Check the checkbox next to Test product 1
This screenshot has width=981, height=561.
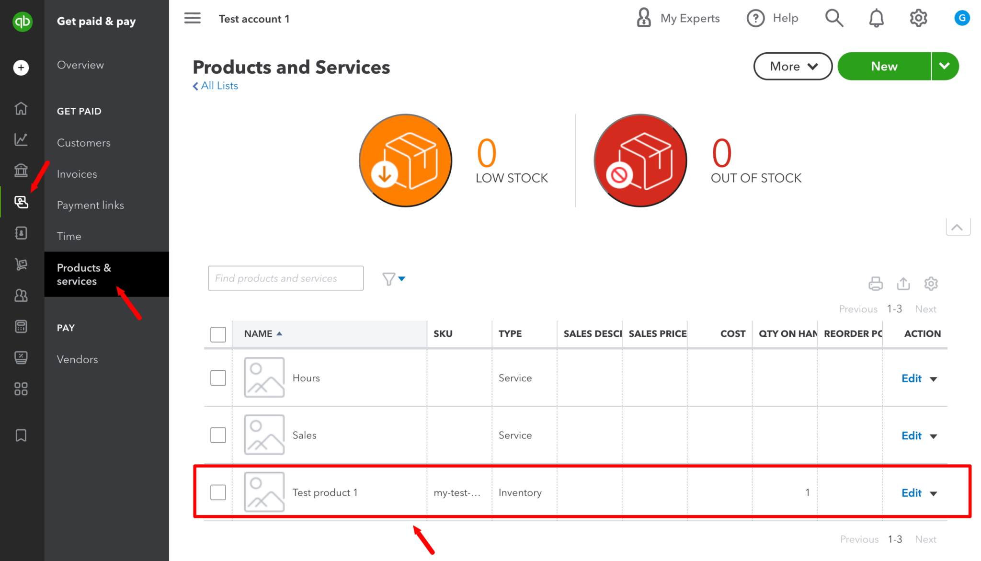[x=218, y=492]
